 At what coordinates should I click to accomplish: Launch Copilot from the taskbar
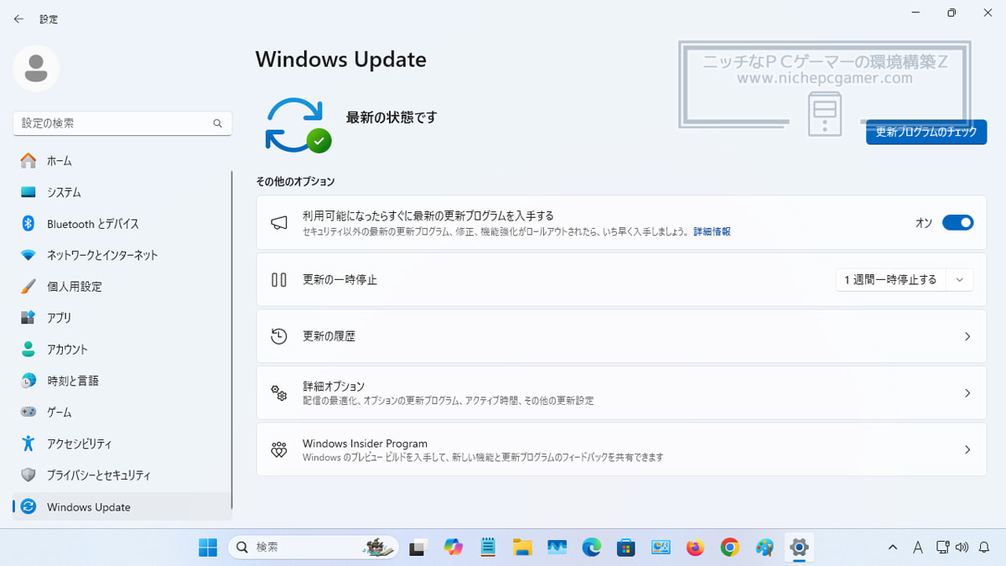pyautogui.click(x=454, y=548)
